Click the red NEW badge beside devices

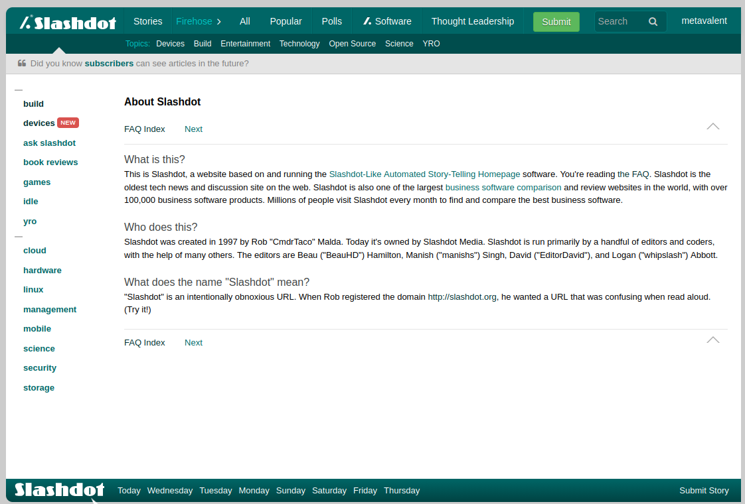[x=68, y=123]
